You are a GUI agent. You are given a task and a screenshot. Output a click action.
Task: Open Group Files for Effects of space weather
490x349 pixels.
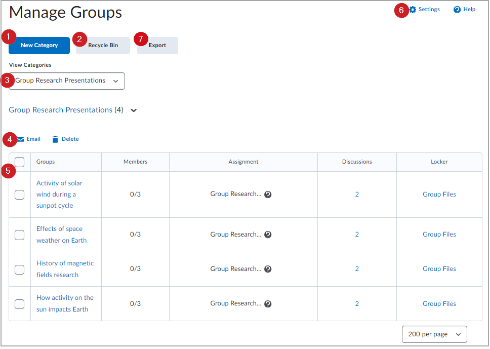(x=439, y=235)
